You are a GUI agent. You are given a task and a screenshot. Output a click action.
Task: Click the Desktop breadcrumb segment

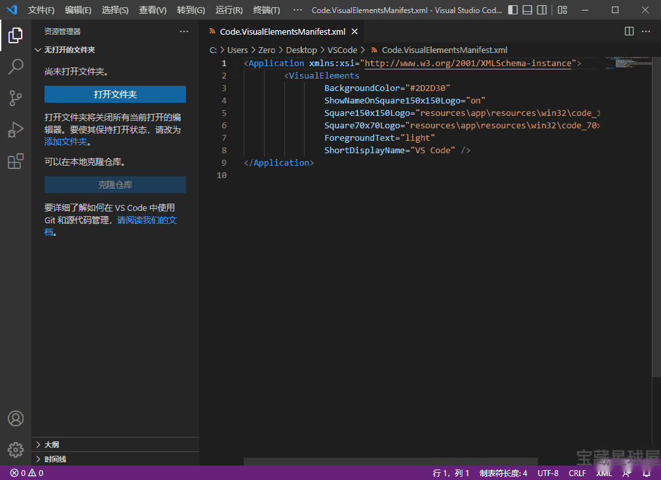tap(301, 50)
